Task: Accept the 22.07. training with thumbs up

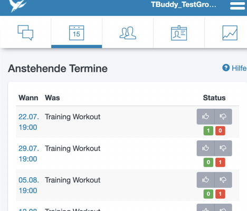Action: pos(205,117)
